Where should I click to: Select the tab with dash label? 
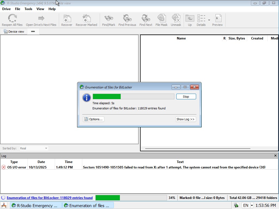click(33, 32)
